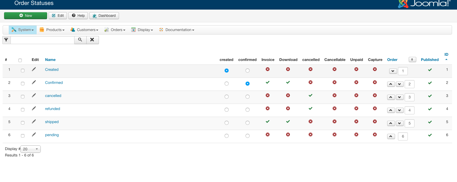Expand the Customers dropdown menu
This screenshot has height=182, width=457.
[x=85, y=30]
